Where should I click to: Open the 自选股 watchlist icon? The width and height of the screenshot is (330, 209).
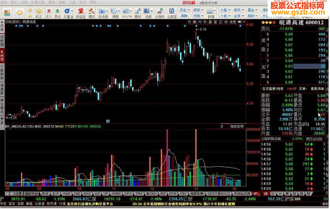point(102,13)
